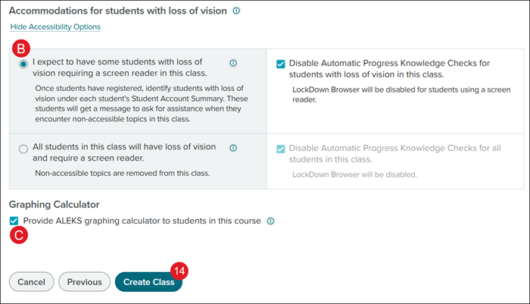Click info icon next to 'some students' option

click(x=233, y=64)
